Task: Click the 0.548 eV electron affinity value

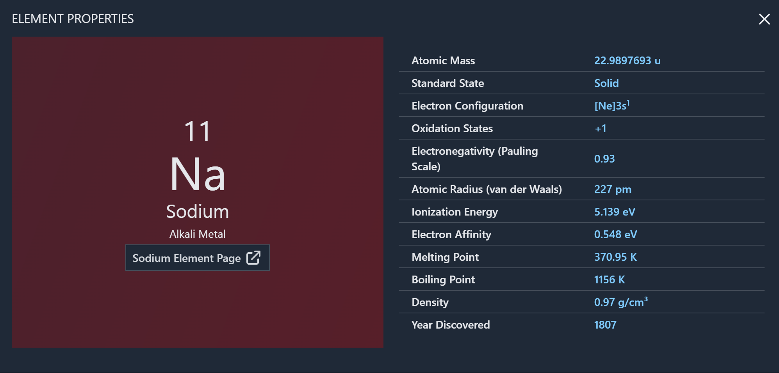Action: (615, 234)
